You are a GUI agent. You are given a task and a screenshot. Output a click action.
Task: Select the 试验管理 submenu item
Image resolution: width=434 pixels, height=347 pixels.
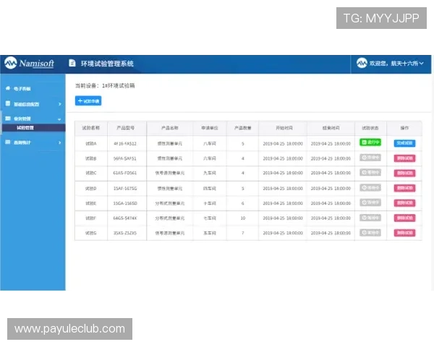click(x=26, y=127)
